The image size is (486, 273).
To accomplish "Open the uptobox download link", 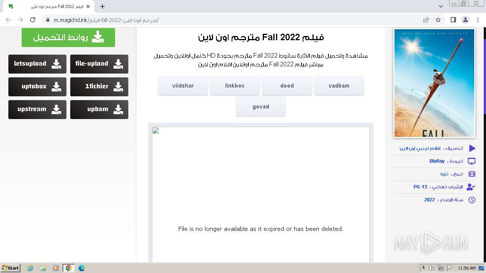I will coord(37,86).
